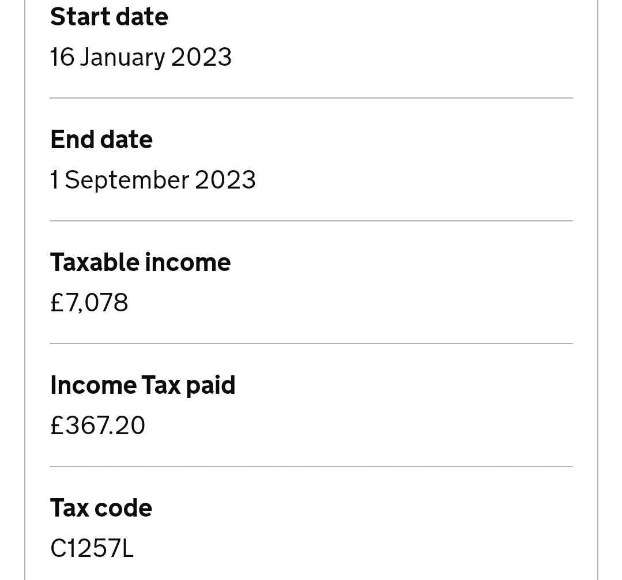Select the C1257L tax code value
The width and height of the screenshot is (622, 580).
click(x=92, y=549)
